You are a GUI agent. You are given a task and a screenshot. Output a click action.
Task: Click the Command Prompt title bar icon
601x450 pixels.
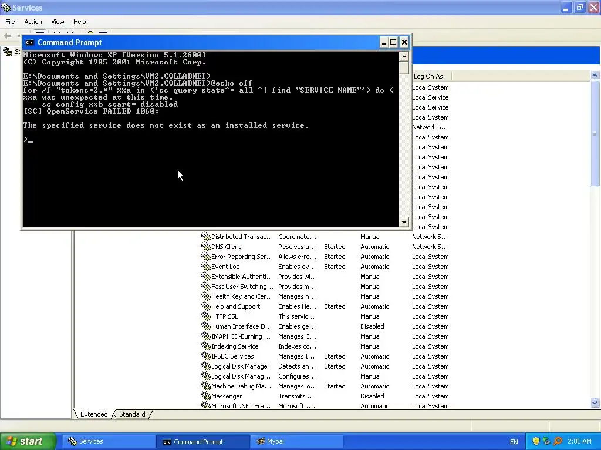tap(29, 42)
